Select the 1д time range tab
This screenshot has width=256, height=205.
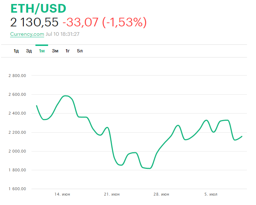[16, 51]
